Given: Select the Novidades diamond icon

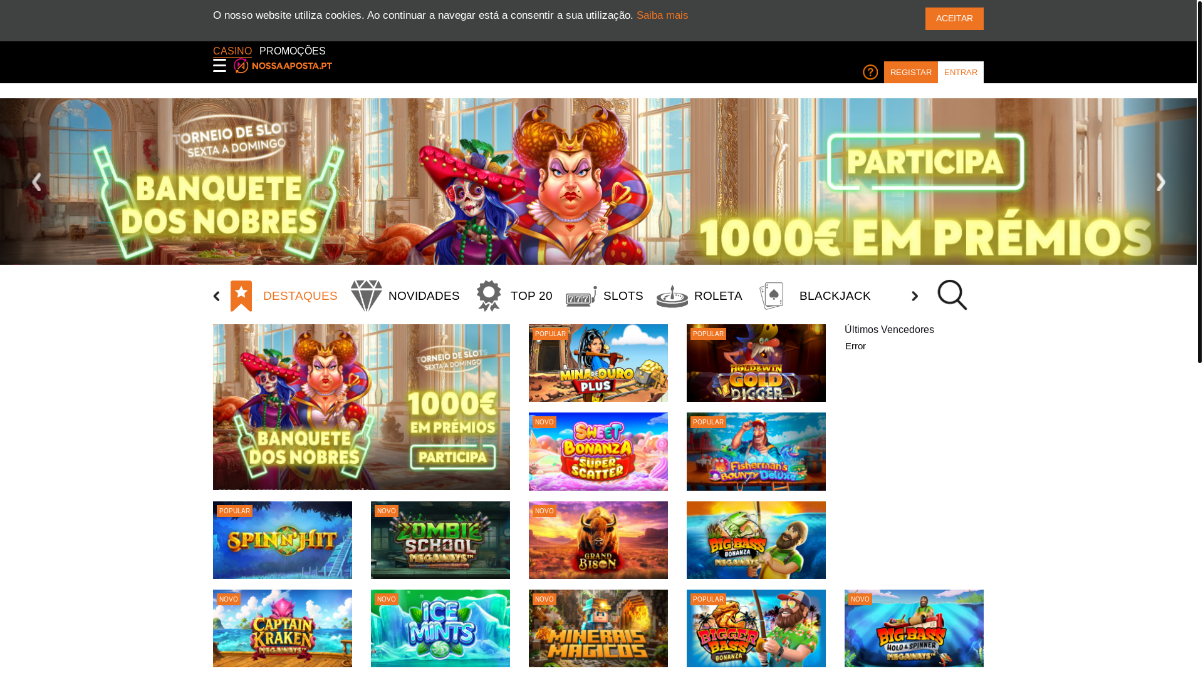Looking at the screenshot, I should 367,296.
